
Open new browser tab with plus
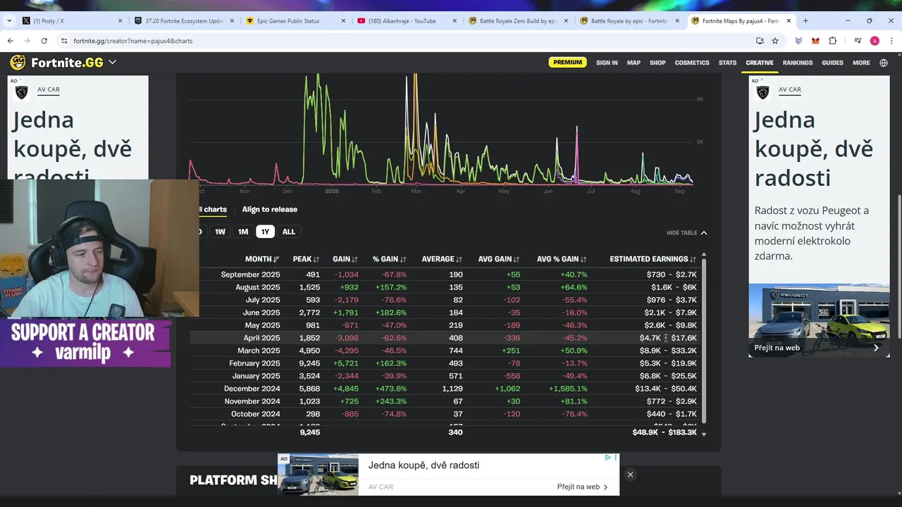pos(805,21)
